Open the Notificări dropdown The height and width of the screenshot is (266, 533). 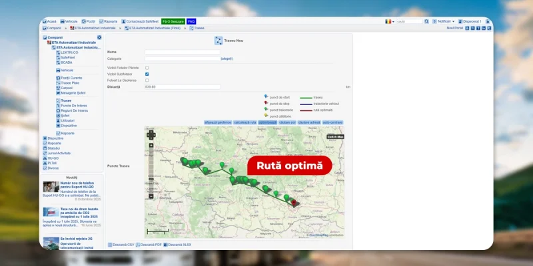444,21
